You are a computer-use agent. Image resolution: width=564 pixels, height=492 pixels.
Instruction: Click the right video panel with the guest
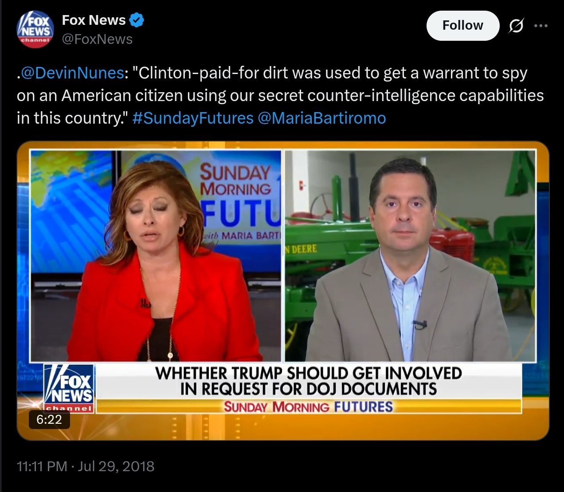coord(410,256)
